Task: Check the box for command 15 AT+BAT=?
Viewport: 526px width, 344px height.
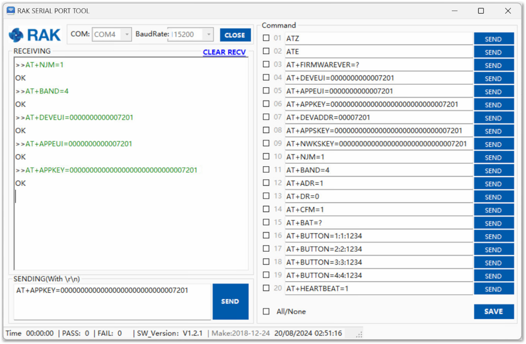Action: (266, 222)
